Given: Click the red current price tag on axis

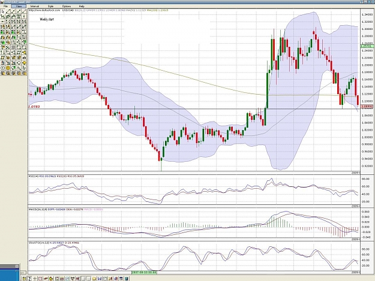Looking at the screenshot, I should click(x=367, y=107).
